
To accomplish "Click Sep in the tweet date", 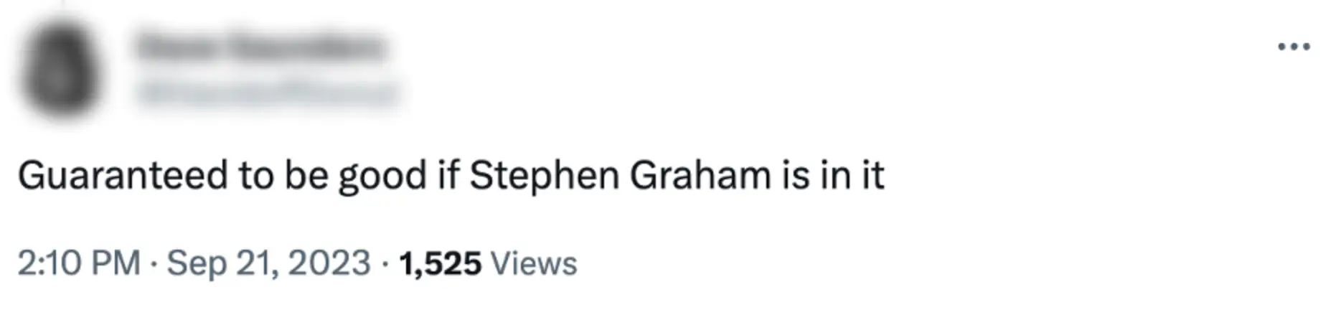I will (196, 263).
